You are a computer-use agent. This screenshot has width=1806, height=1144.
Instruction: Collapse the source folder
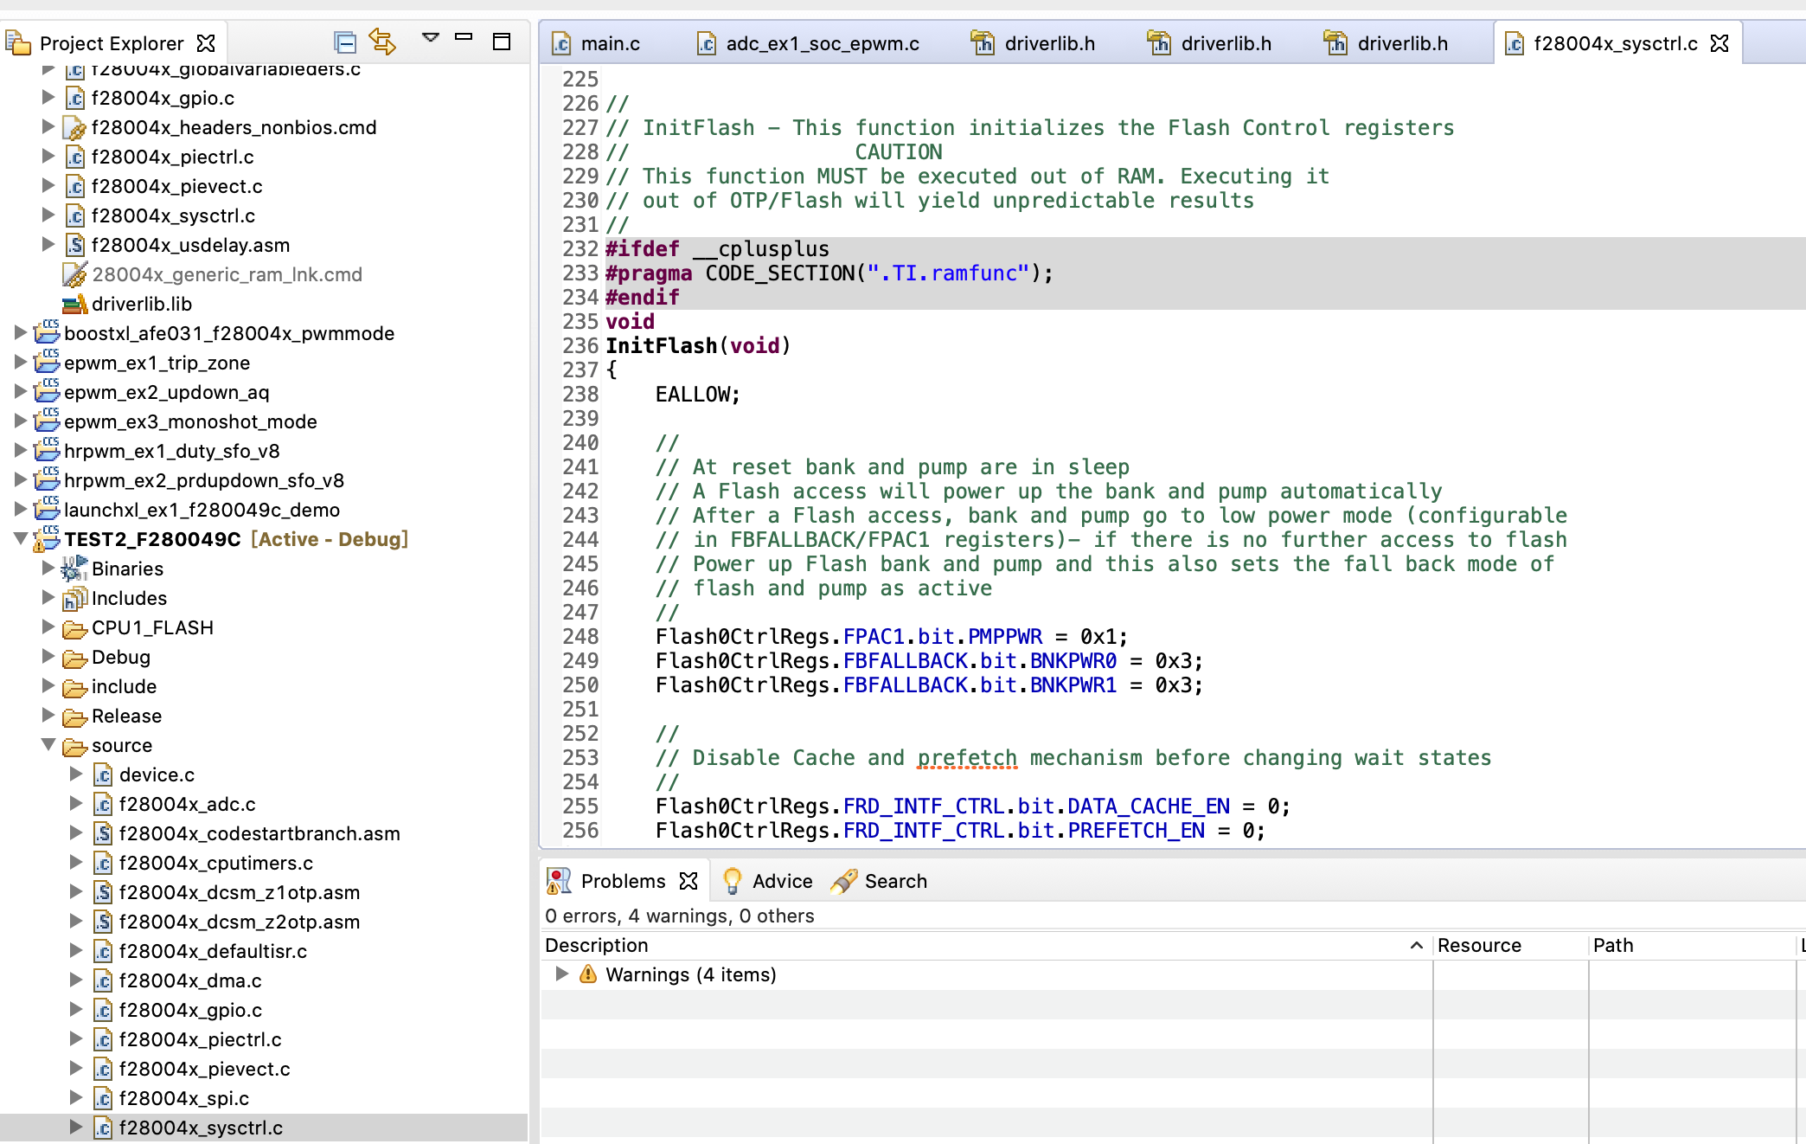(x=48, y=744)
